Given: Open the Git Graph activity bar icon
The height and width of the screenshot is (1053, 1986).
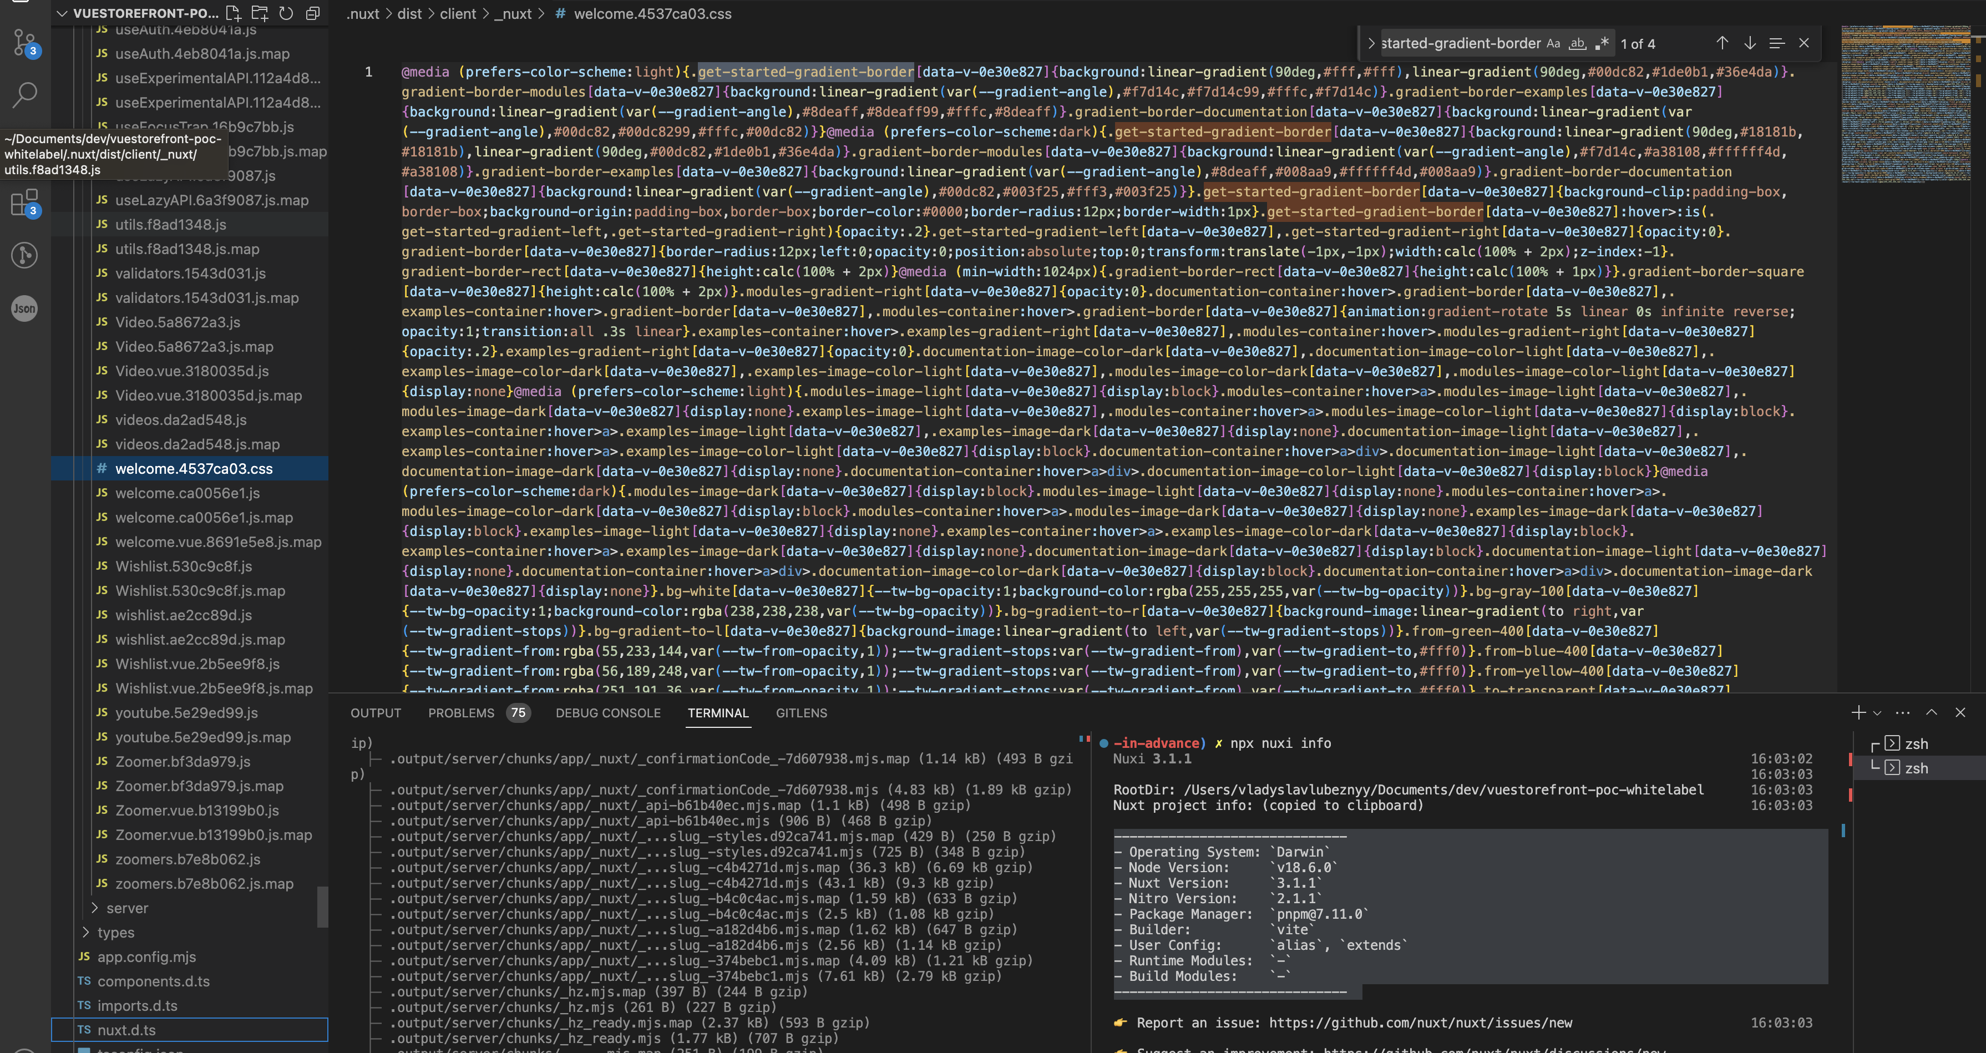Looking at the screenshot, I should [x=24, y=255].
